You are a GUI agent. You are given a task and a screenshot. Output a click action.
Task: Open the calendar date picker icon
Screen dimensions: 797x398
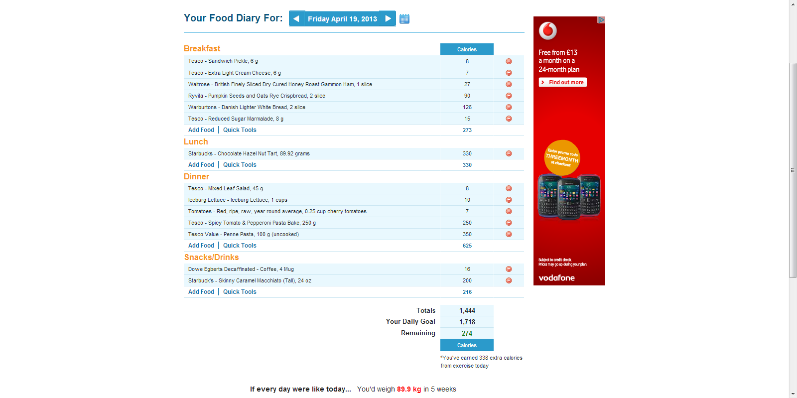404,19
